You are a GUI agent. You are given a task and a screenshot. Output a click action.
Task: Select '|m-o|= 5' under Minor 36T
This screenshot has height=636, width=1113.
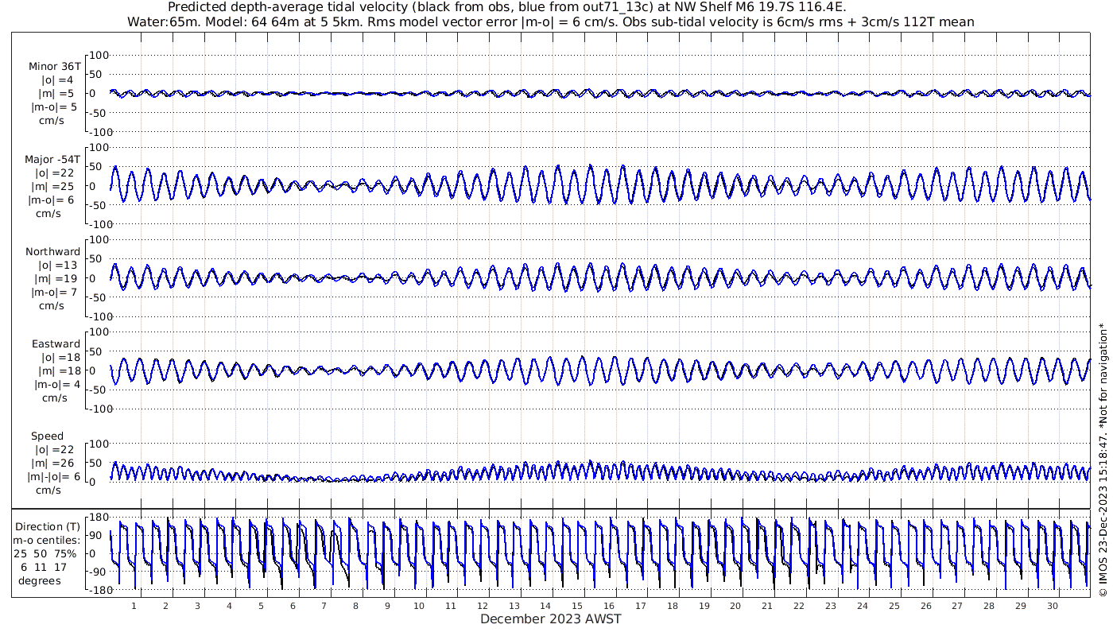pyautogui.click(x=54, y=107)
